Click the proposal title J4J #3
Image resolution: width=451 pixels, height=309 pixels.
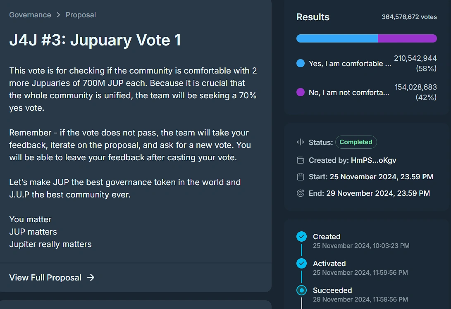coord(95,40)
